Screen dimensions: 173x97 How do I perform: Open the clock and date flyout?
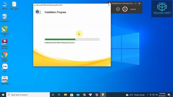pos(162,95)
